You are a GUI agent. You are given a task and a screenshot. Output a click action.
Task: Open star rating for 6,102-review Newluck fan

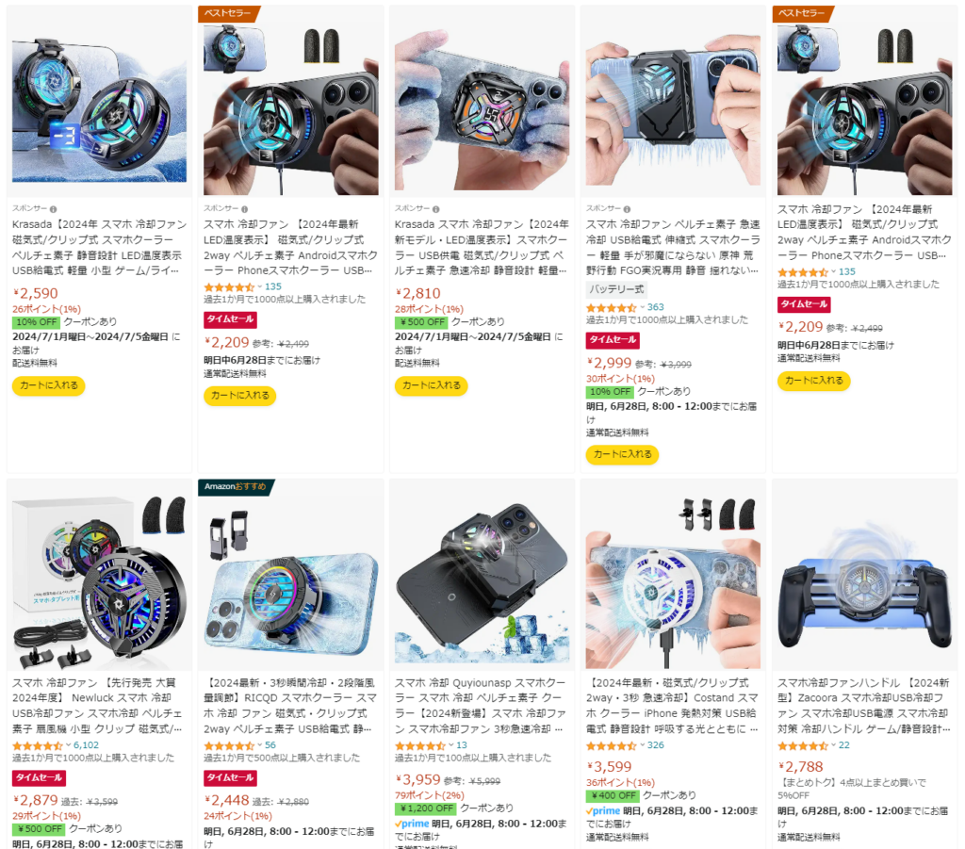coord(37,745)
